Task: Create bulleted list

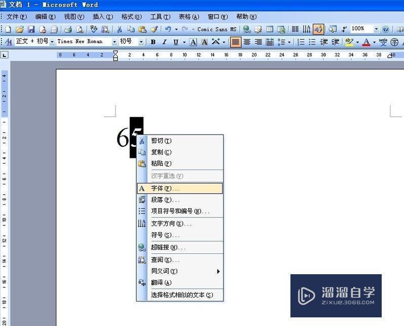Action: (312, 42)
